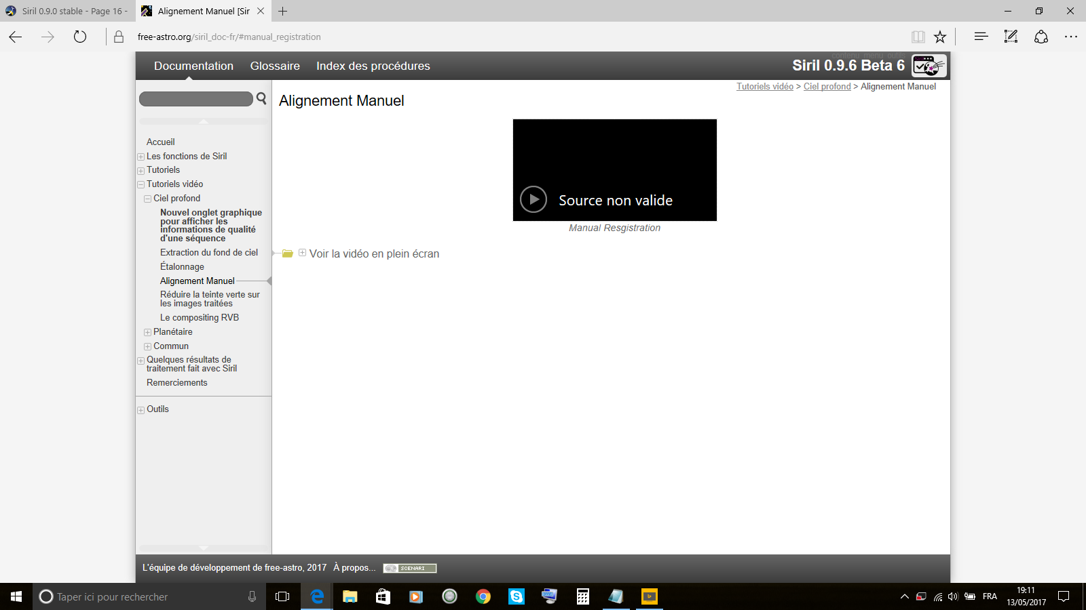Open the Étalonnage tutorial
Screen dimensions: 1086x610
coord(182,266)
